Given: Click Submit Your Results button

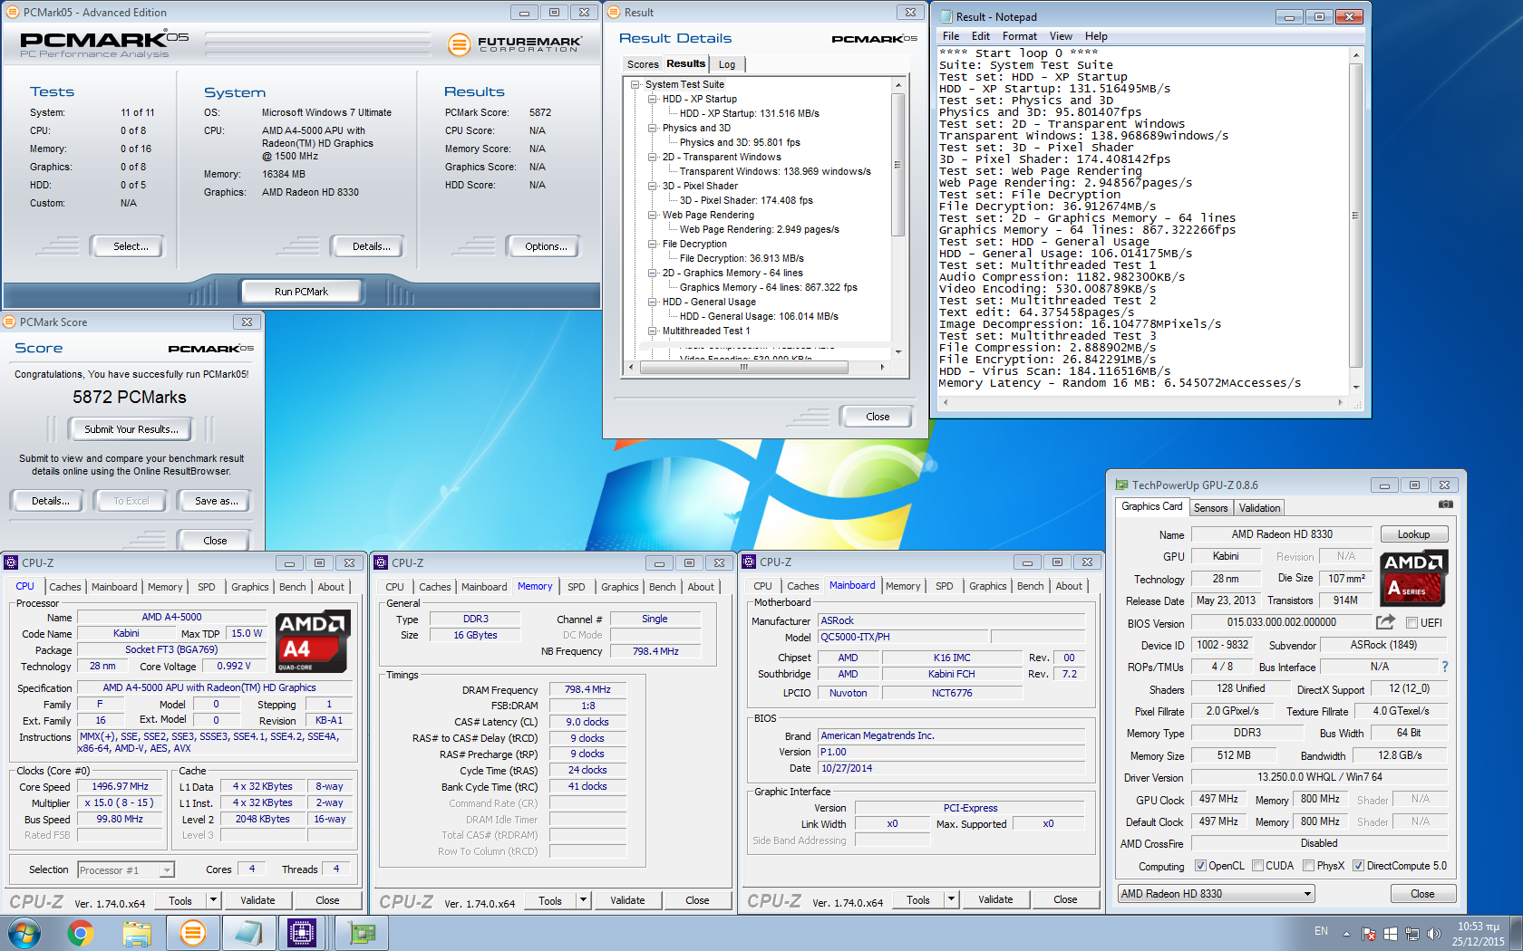Looking at the screenshot, I should pyautogui.click(x=131, y=429).
